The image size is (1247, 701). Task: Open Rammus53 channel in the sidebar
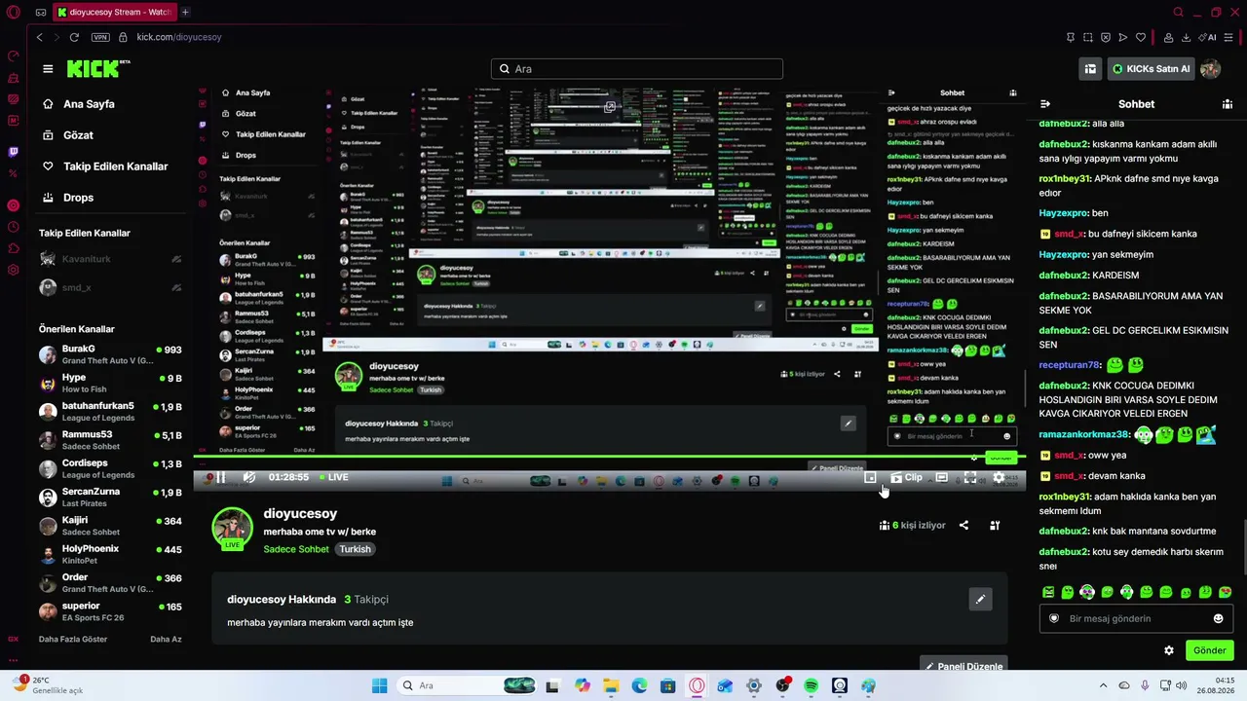click(111, 440)
